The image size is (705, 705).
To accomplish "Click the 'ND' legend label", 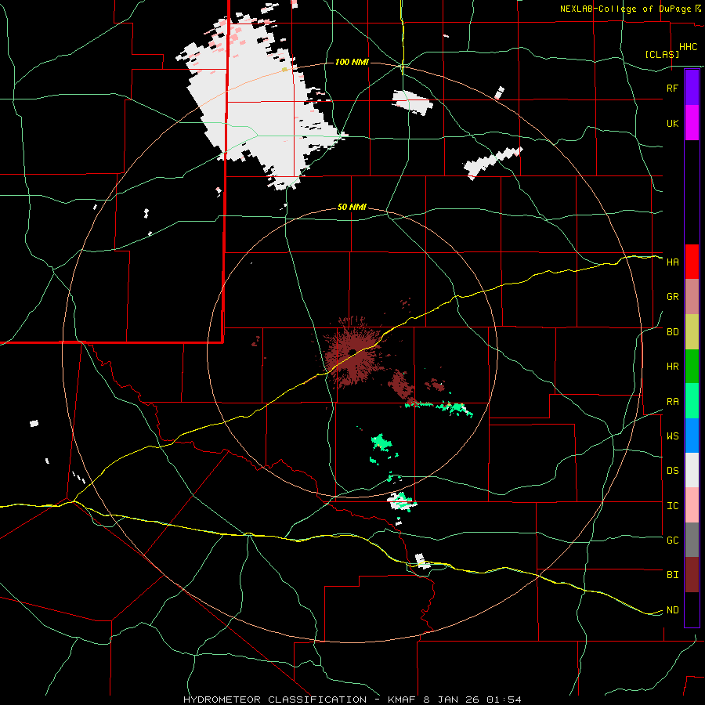I will tap(672, 610).
